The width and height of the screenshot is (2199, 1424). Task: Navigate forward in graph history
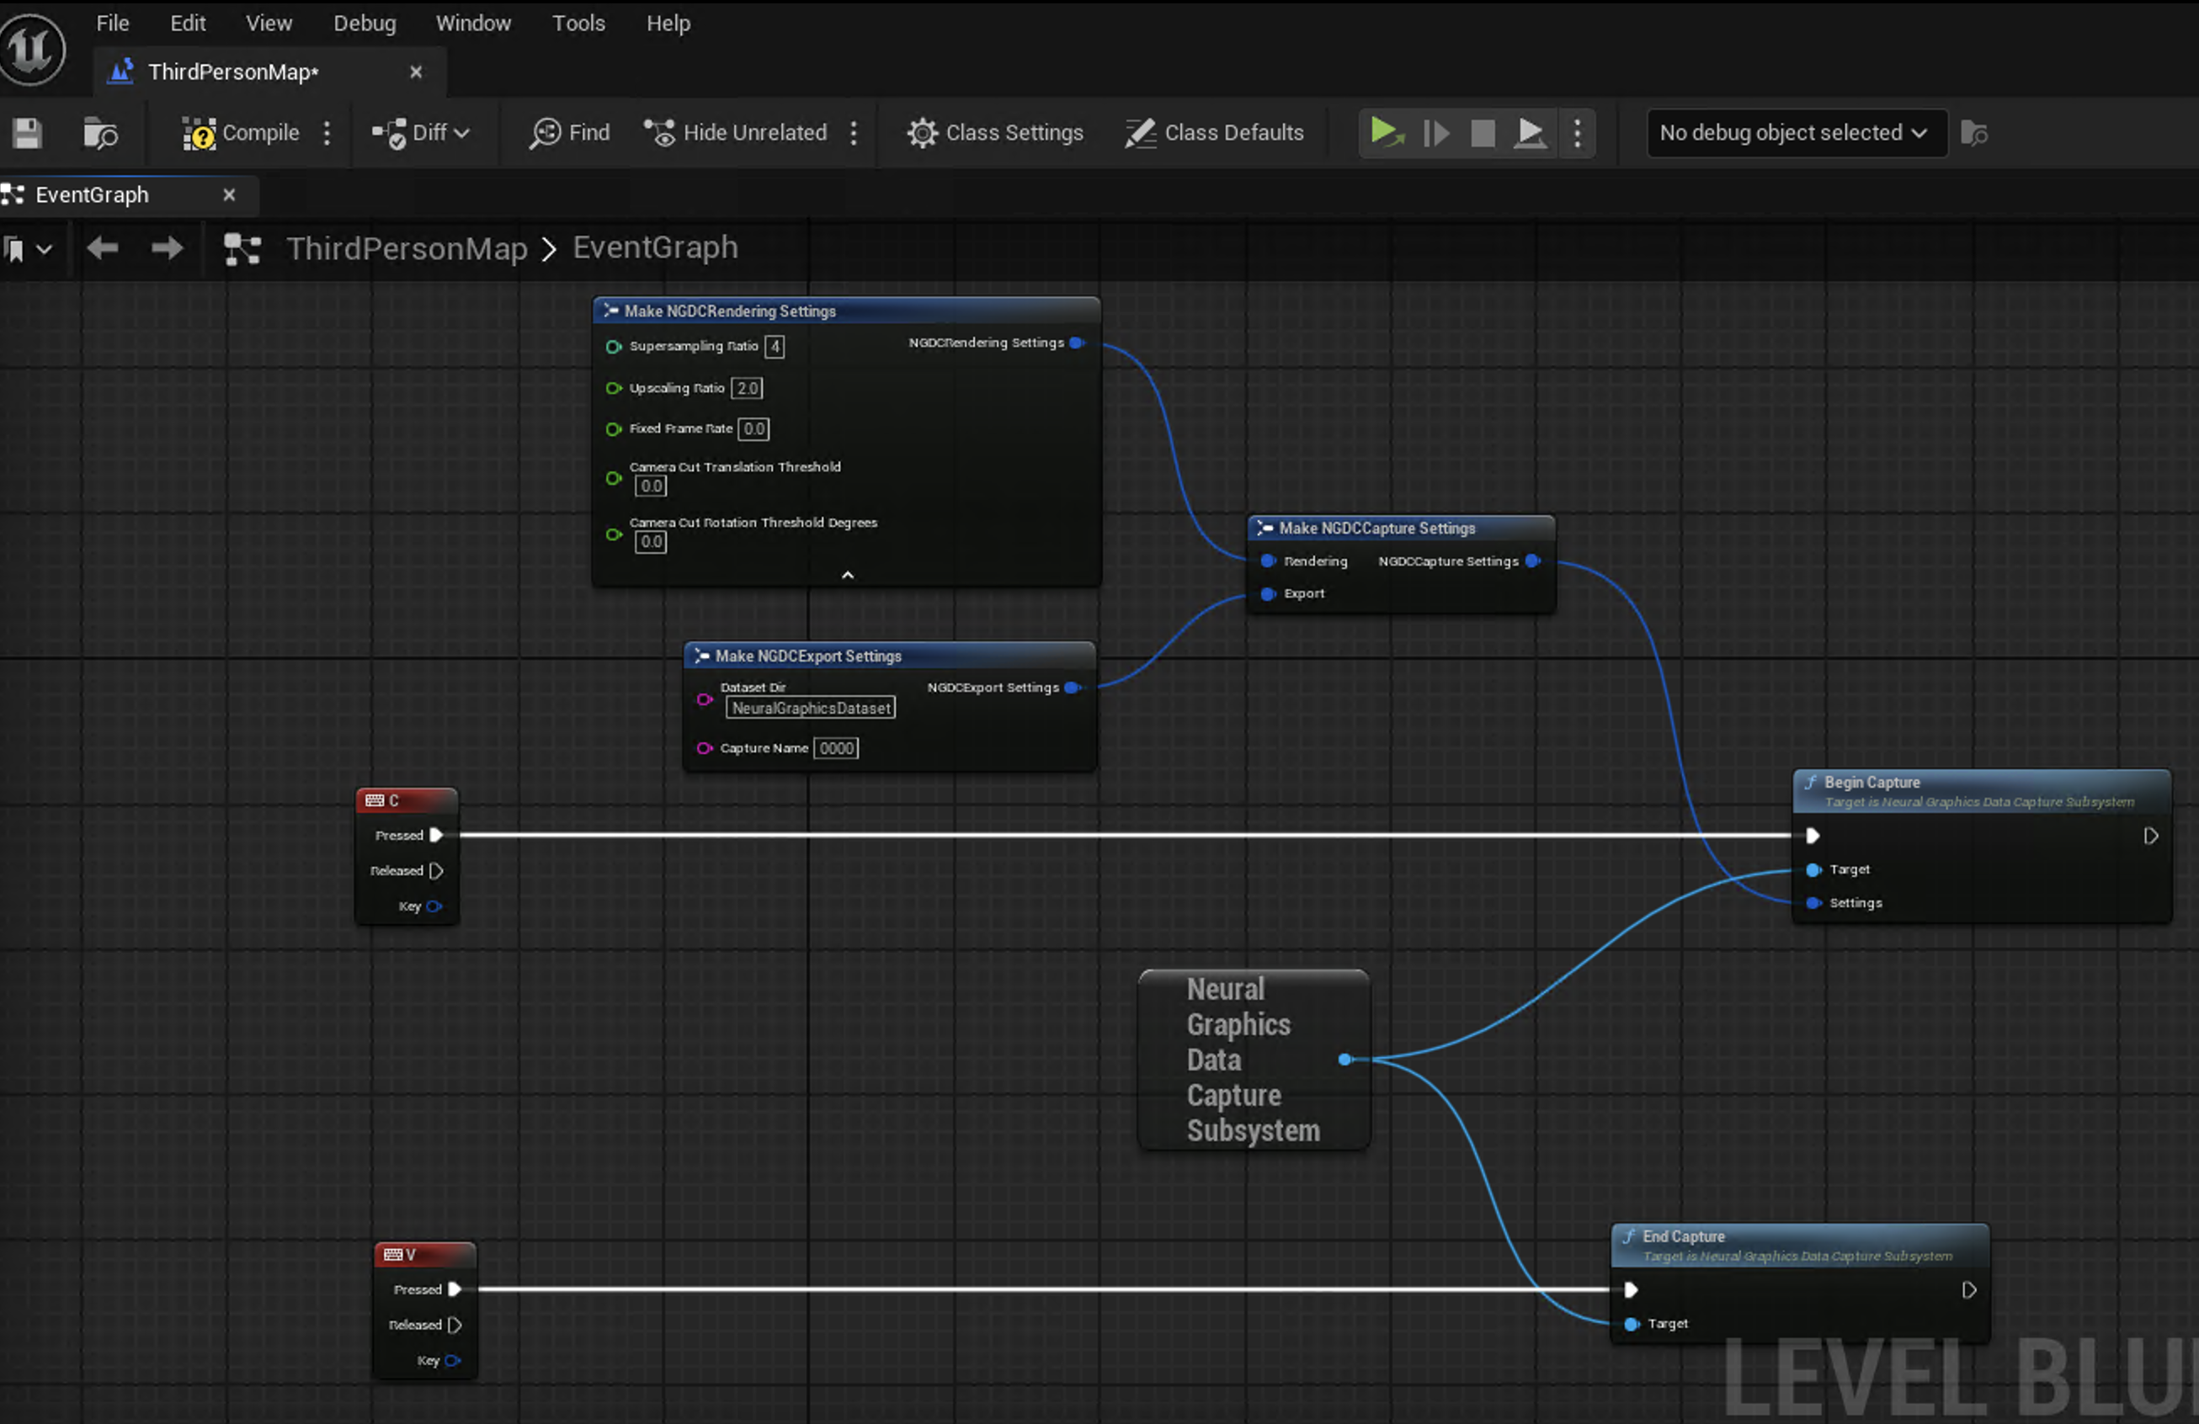(x=168, y=247)
